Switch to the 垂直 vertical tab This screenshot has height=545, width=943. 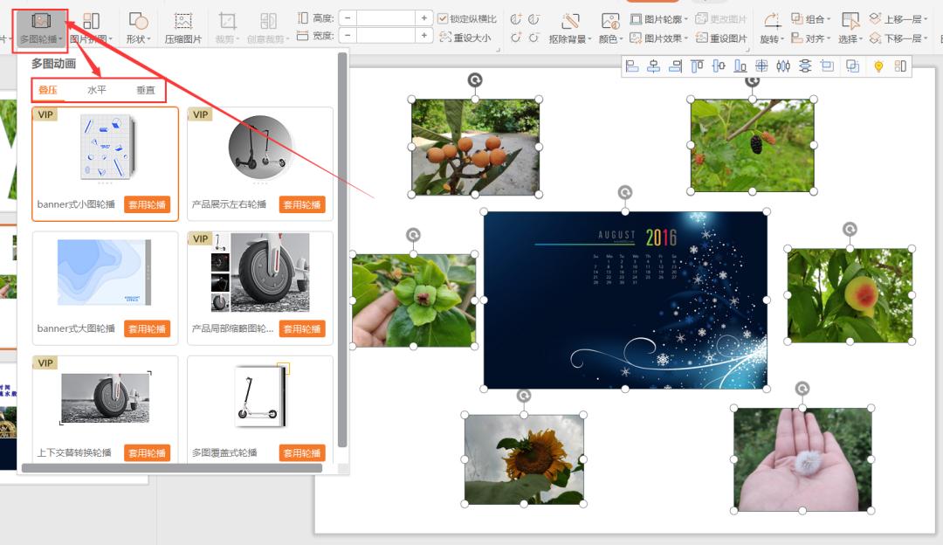tap(145, 90)
